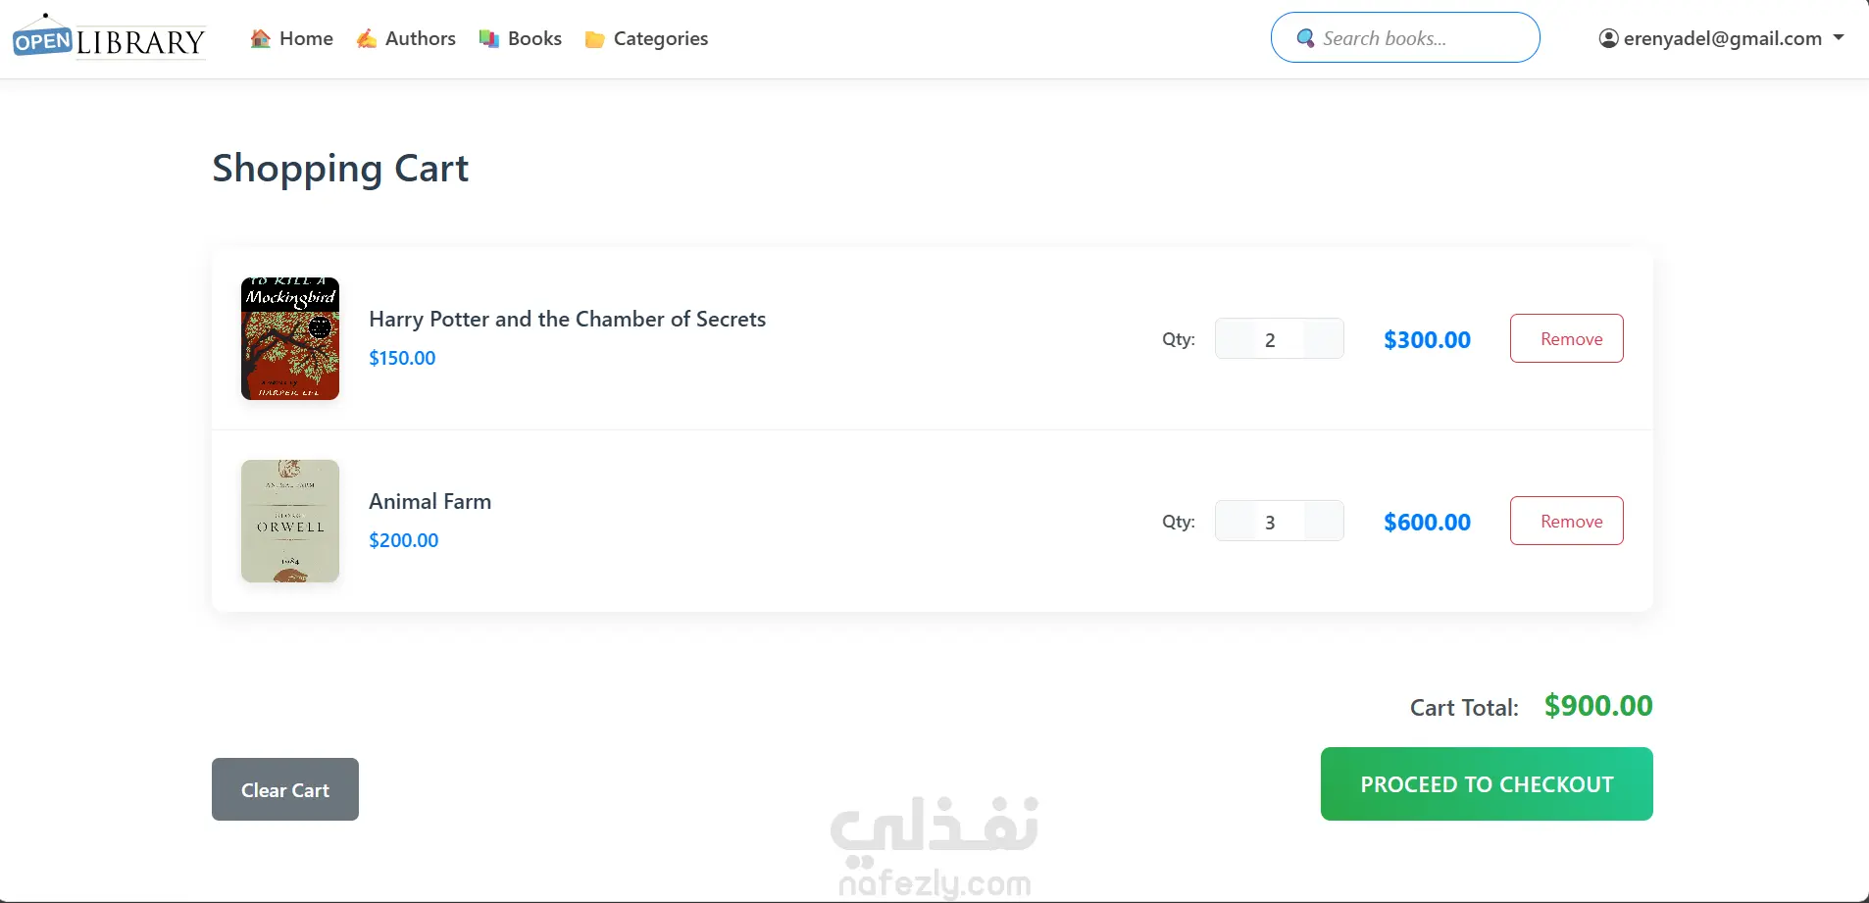Remove Animal Farm from the cart

coord(1566,521)
